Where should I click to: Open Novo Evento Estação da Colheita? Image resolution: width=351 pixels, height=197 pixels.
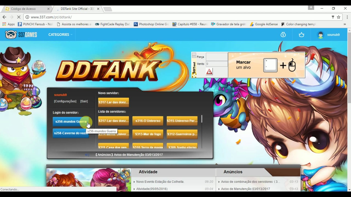pyautogui.click(x=160, y=182)
